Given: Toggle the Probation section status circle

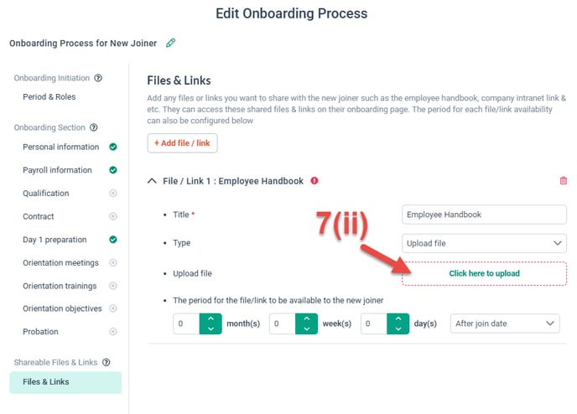Looking at the screenshot, I should pos(113,332).
